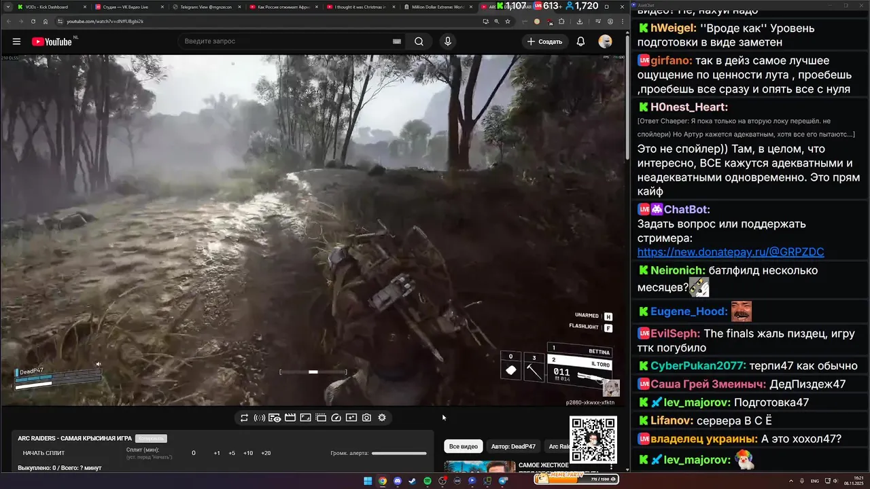
Task: Click the youtube.com address bar URL
Action: point(105,21)
